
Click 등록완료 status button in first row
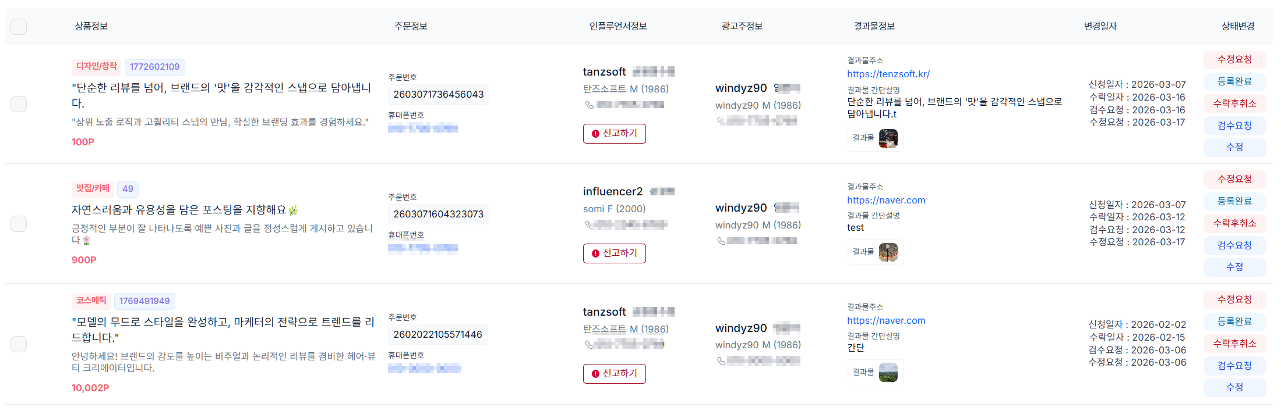pos(1234,81)
